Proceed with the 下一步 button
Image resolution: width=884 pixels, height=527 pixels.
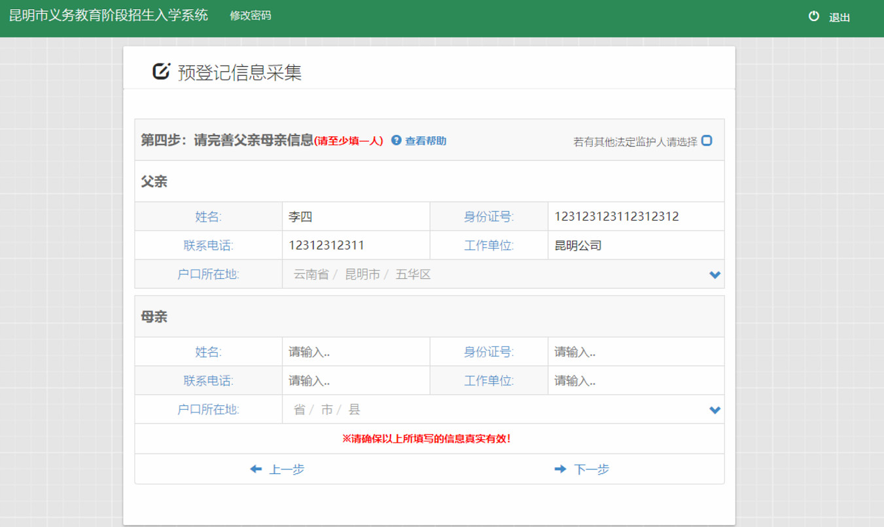coord(582,469)
